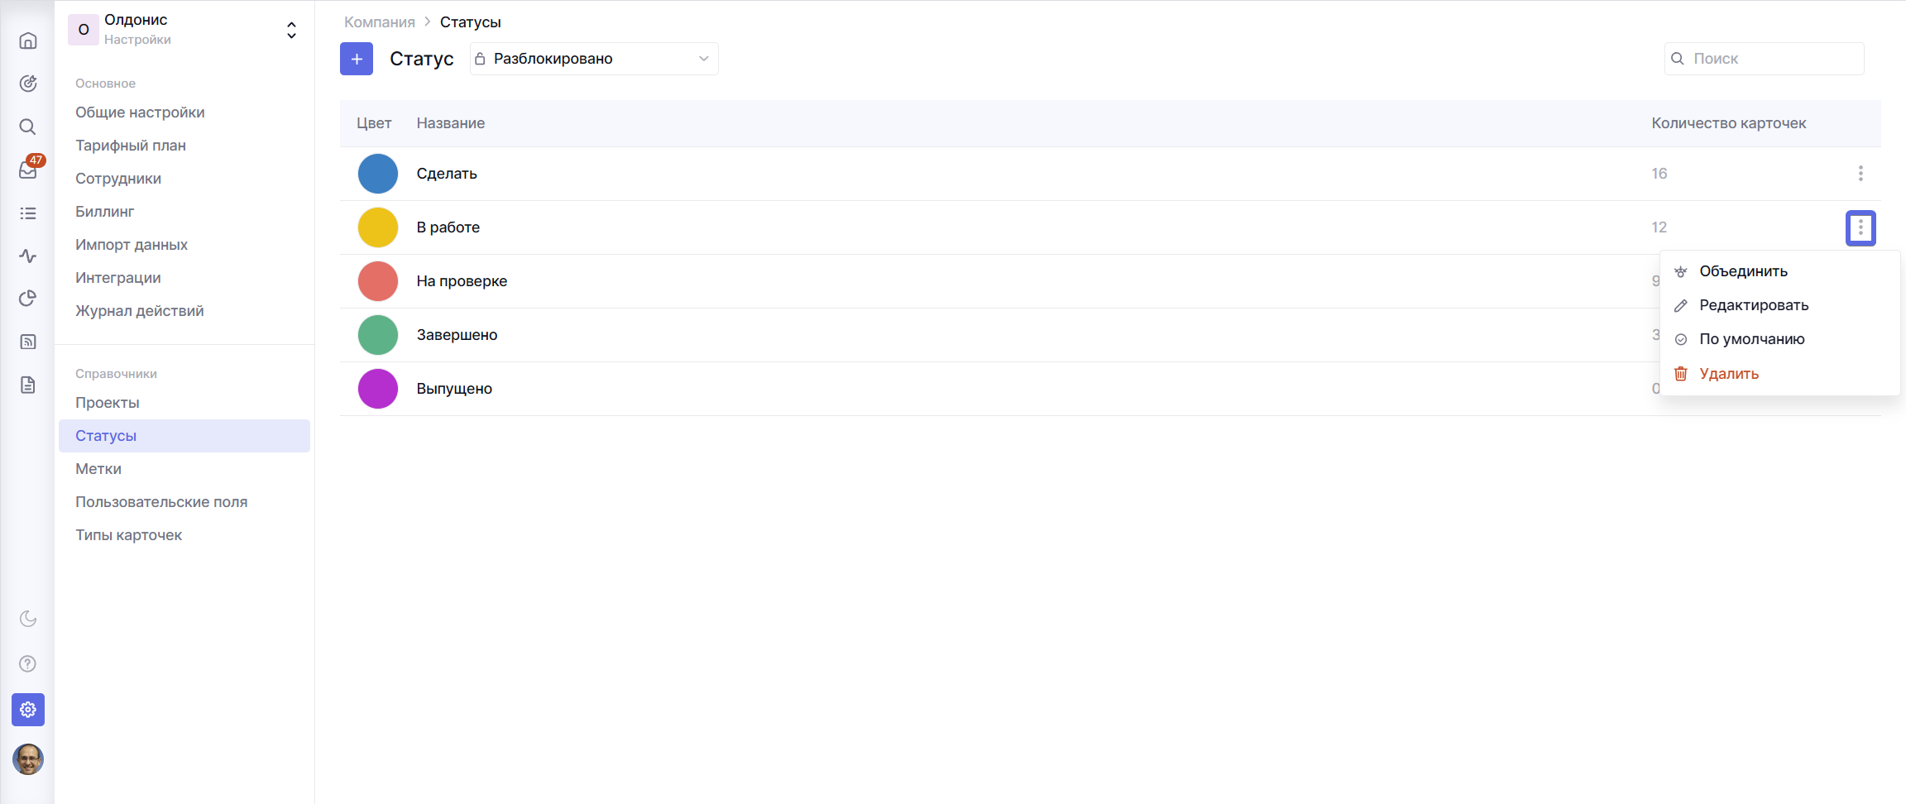Click the blue plus add status button
Screen dimensions: 1906x804
tap(357, 59)
